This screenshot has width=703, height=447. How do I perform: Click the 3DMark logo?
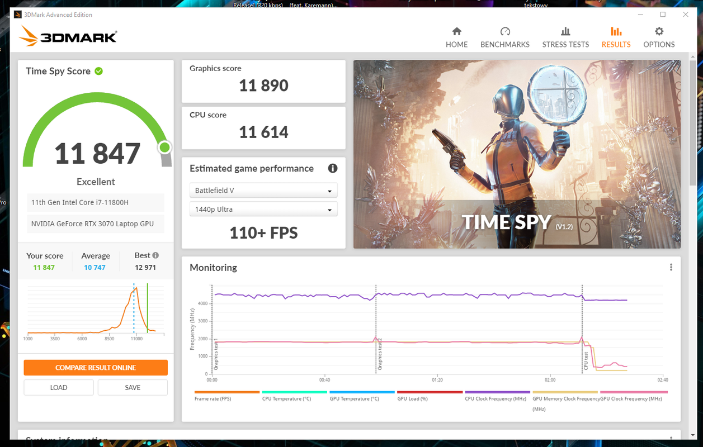point(68,36)
